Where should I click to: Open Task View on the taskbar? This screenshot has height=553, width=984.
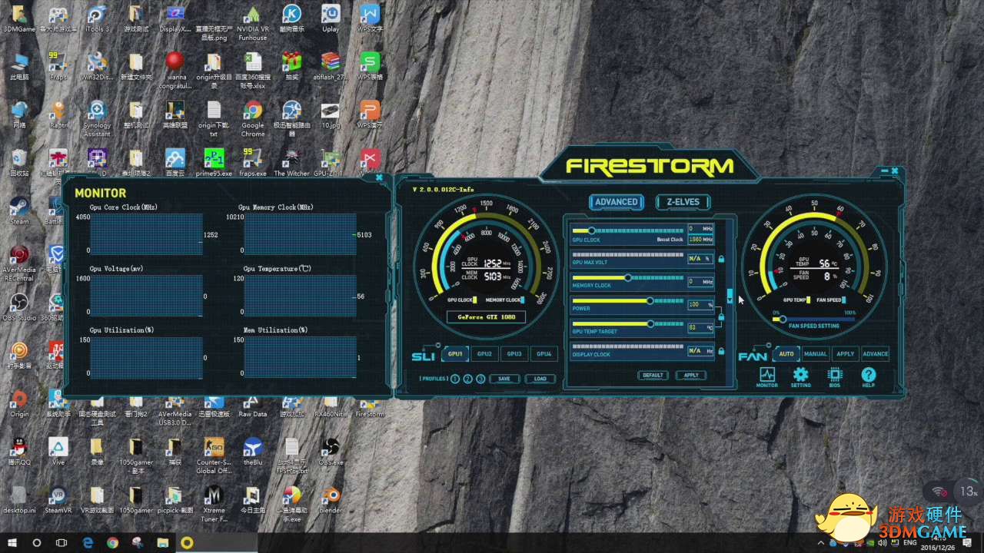pyautogui.click(x=61, y=542)
